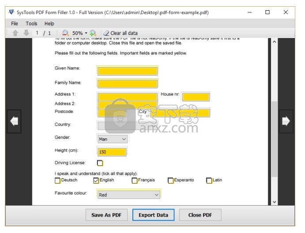Click the Address 1 input field
305x233 pixels.
coord(128,97)
